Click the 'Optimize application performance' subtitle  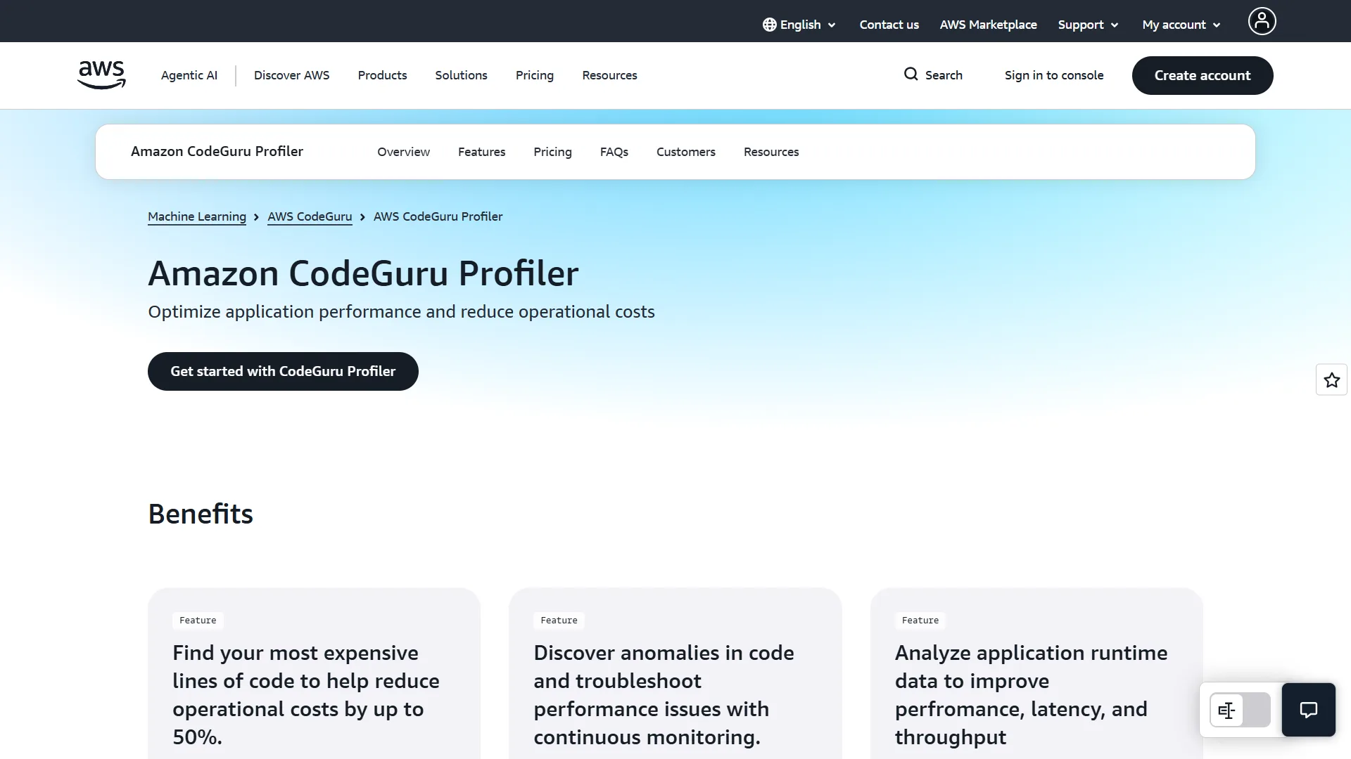tap(401, 311)
